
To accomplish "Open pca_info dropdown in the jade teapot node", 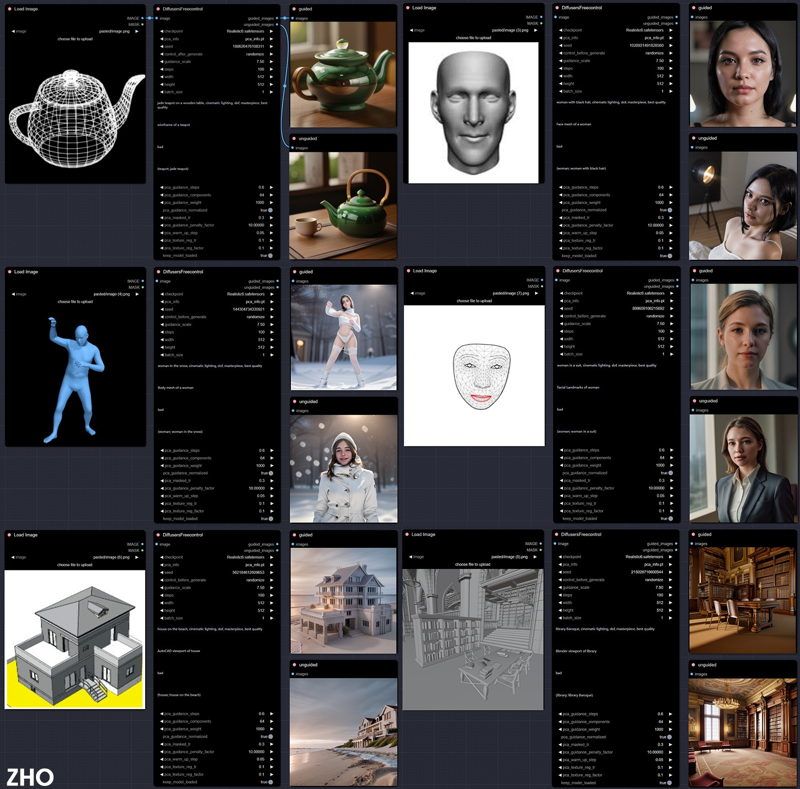I will point(217,39).
